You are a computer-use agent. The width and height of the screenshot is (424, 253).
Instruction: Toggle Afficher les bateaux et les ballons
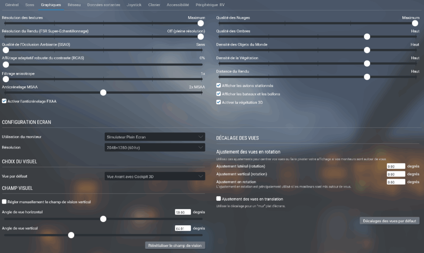coord(219,94)
